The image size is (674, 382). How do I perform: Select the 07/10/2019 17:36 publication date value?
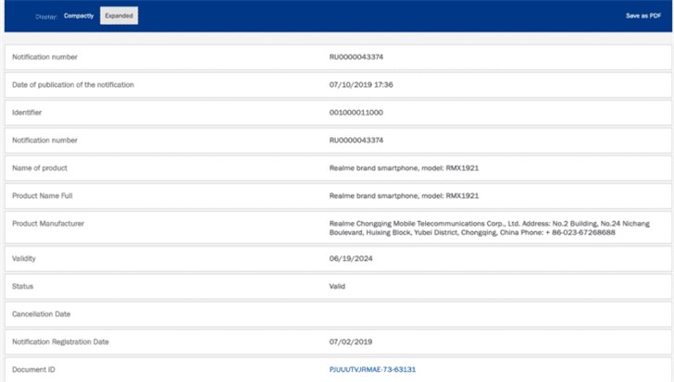361,85
